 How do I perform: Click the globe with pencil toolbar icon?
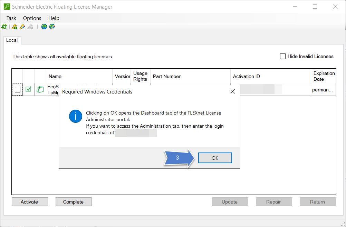pos(52,27)
